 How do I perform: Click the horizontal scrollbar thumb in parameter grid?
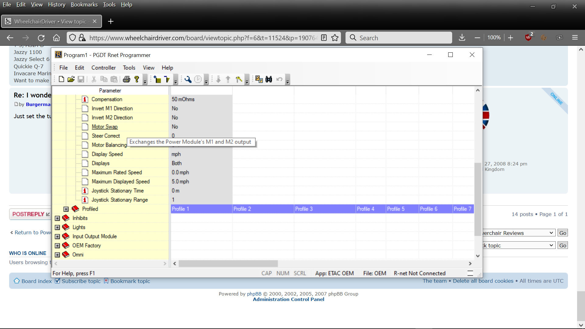click(x=228, y=264)
